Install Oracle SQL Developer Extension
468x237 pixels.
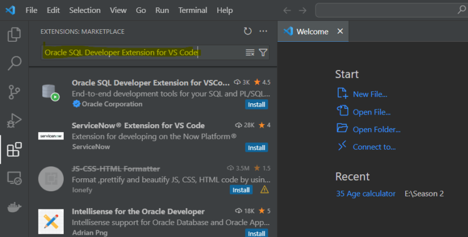pos(256,104)
